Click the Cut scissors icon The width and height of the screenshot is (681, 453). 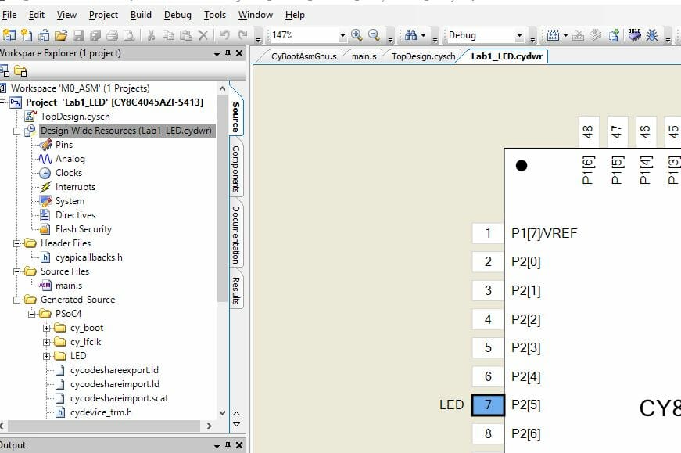[x=151, y=35]
